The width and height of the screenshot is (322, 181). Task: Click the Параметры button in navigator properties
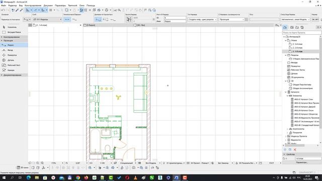tap(302, 162)
